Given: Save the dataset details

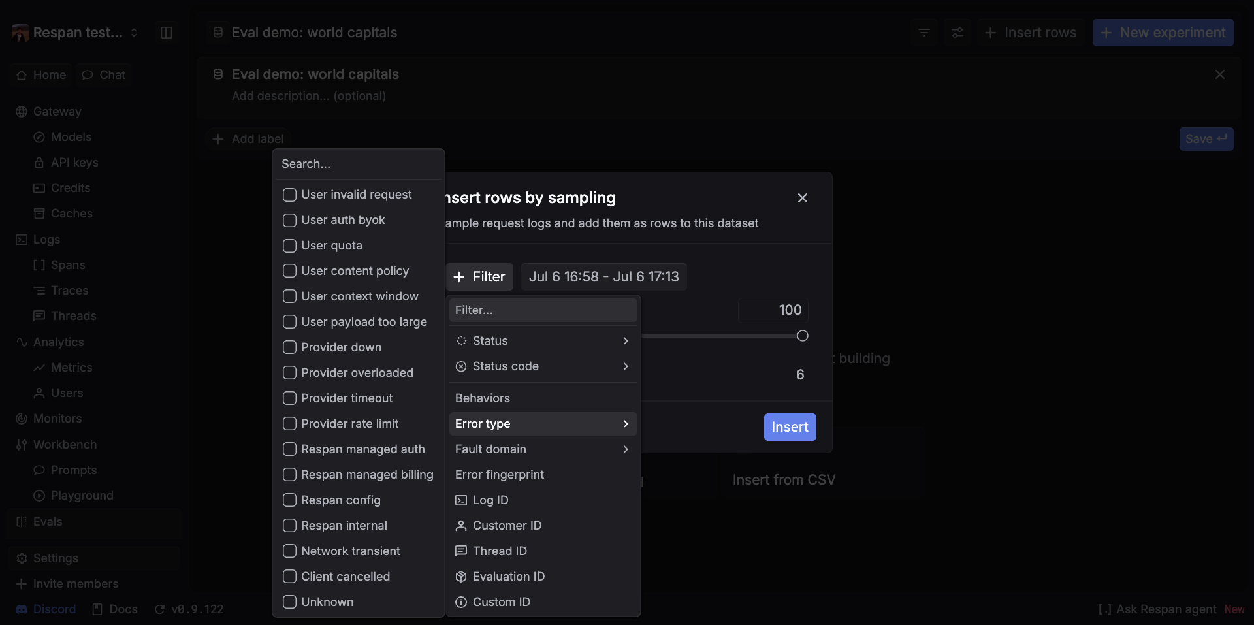Looking at the screenshot, I should (x=1206, y=139).
